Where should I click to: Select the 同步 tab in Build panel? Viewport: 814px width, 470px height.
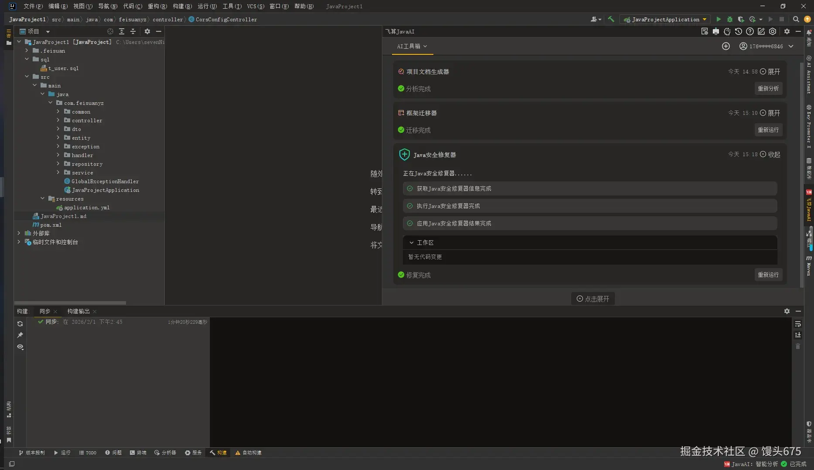tap(44, 311)
